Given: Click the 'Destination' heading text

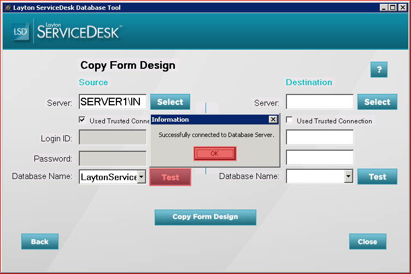Looking at the screenshot, I should point(309,82).
